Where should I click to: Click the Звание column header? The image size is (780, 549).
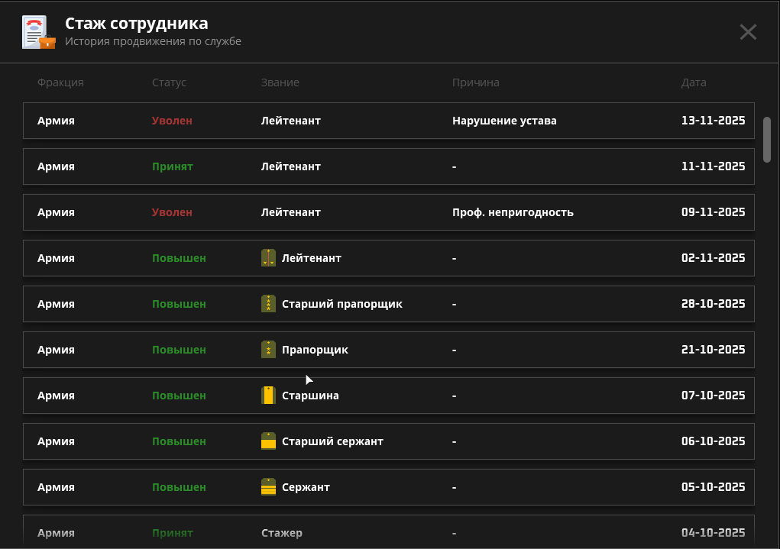click(280, 82)
